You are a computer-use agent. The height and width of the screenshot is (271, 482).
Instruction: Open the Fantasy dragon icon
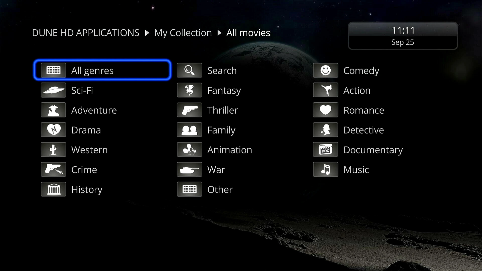[190, 90]
